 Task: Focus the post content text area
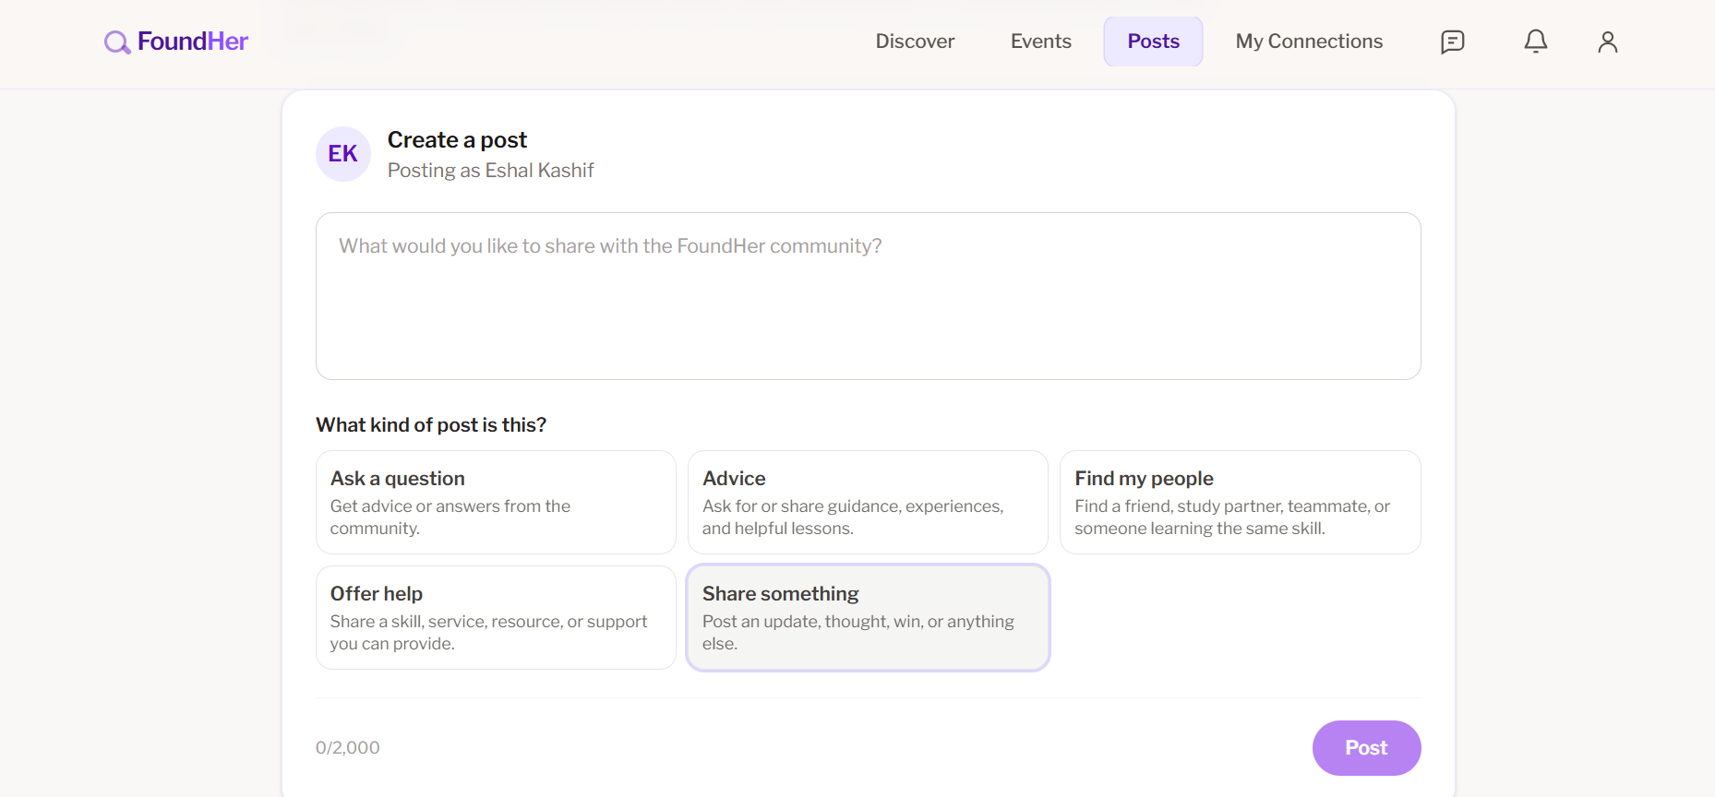point(868,296)
